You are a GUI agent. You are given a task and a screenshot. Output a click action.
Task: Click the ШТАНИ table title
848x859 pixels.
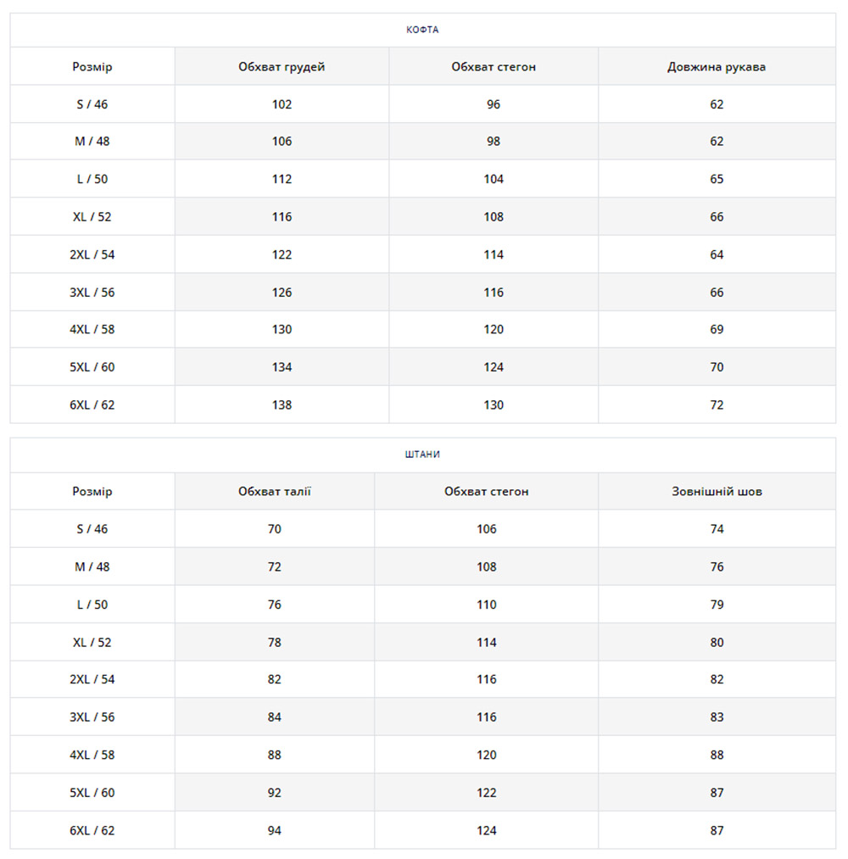pyautogui.click(x=422, y=455)
